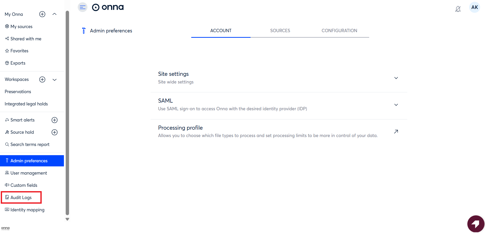Open Identity mapping from sidebar

[x=27, y=210]
